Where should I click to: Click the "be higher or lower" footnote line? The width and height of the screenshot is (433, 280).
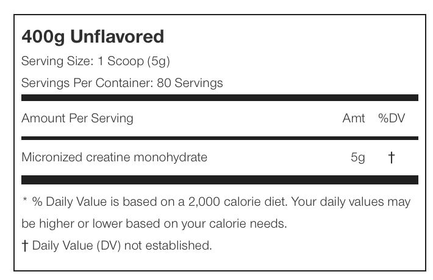(x=154, y=223)
